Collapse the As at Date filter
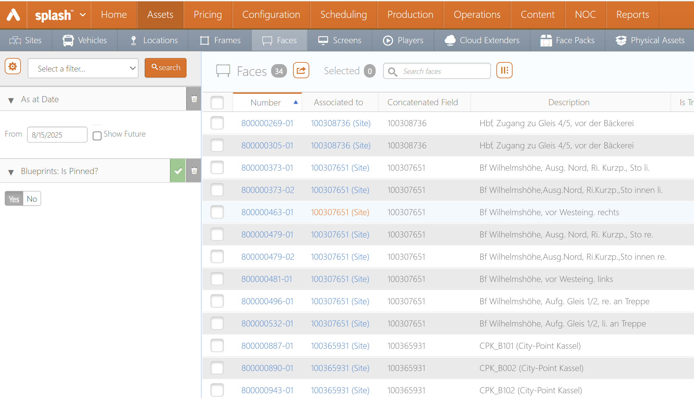The image size is (694, 398). pos(11,100)
